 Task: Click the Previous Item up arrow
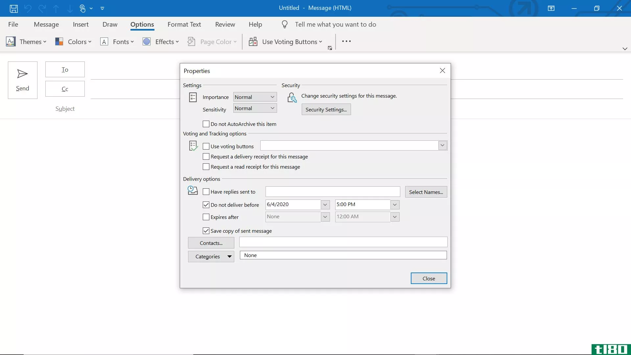click(x=56, y=8)
